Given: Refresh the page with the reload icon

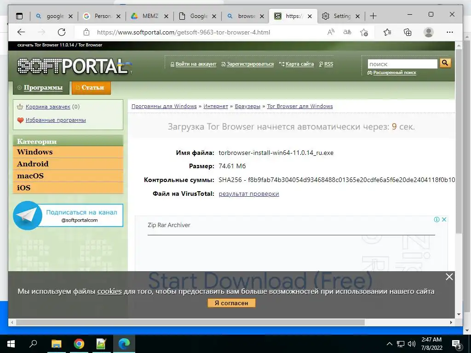Looking at the screenshot, I should click(x=62, y=32).
